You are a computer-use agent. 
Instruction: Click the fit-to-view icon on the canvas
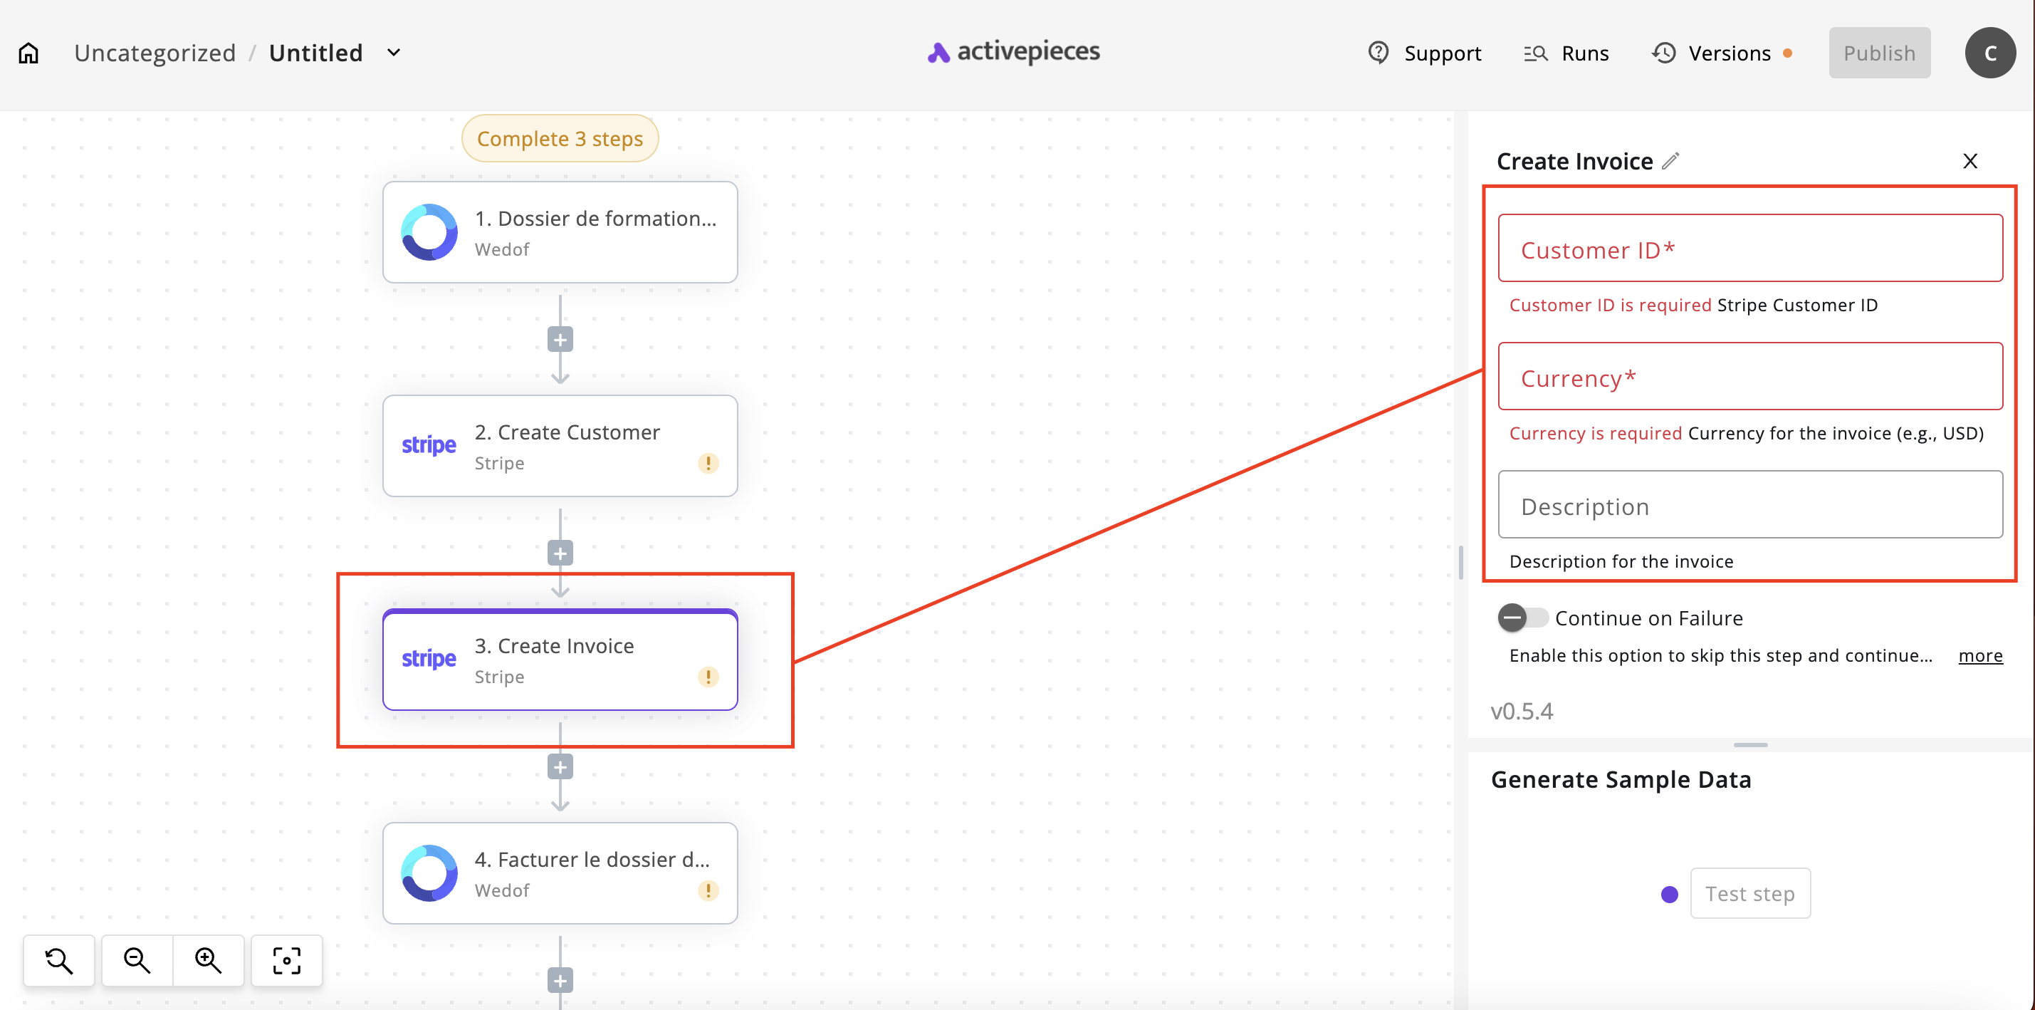(x=287, y=960)
